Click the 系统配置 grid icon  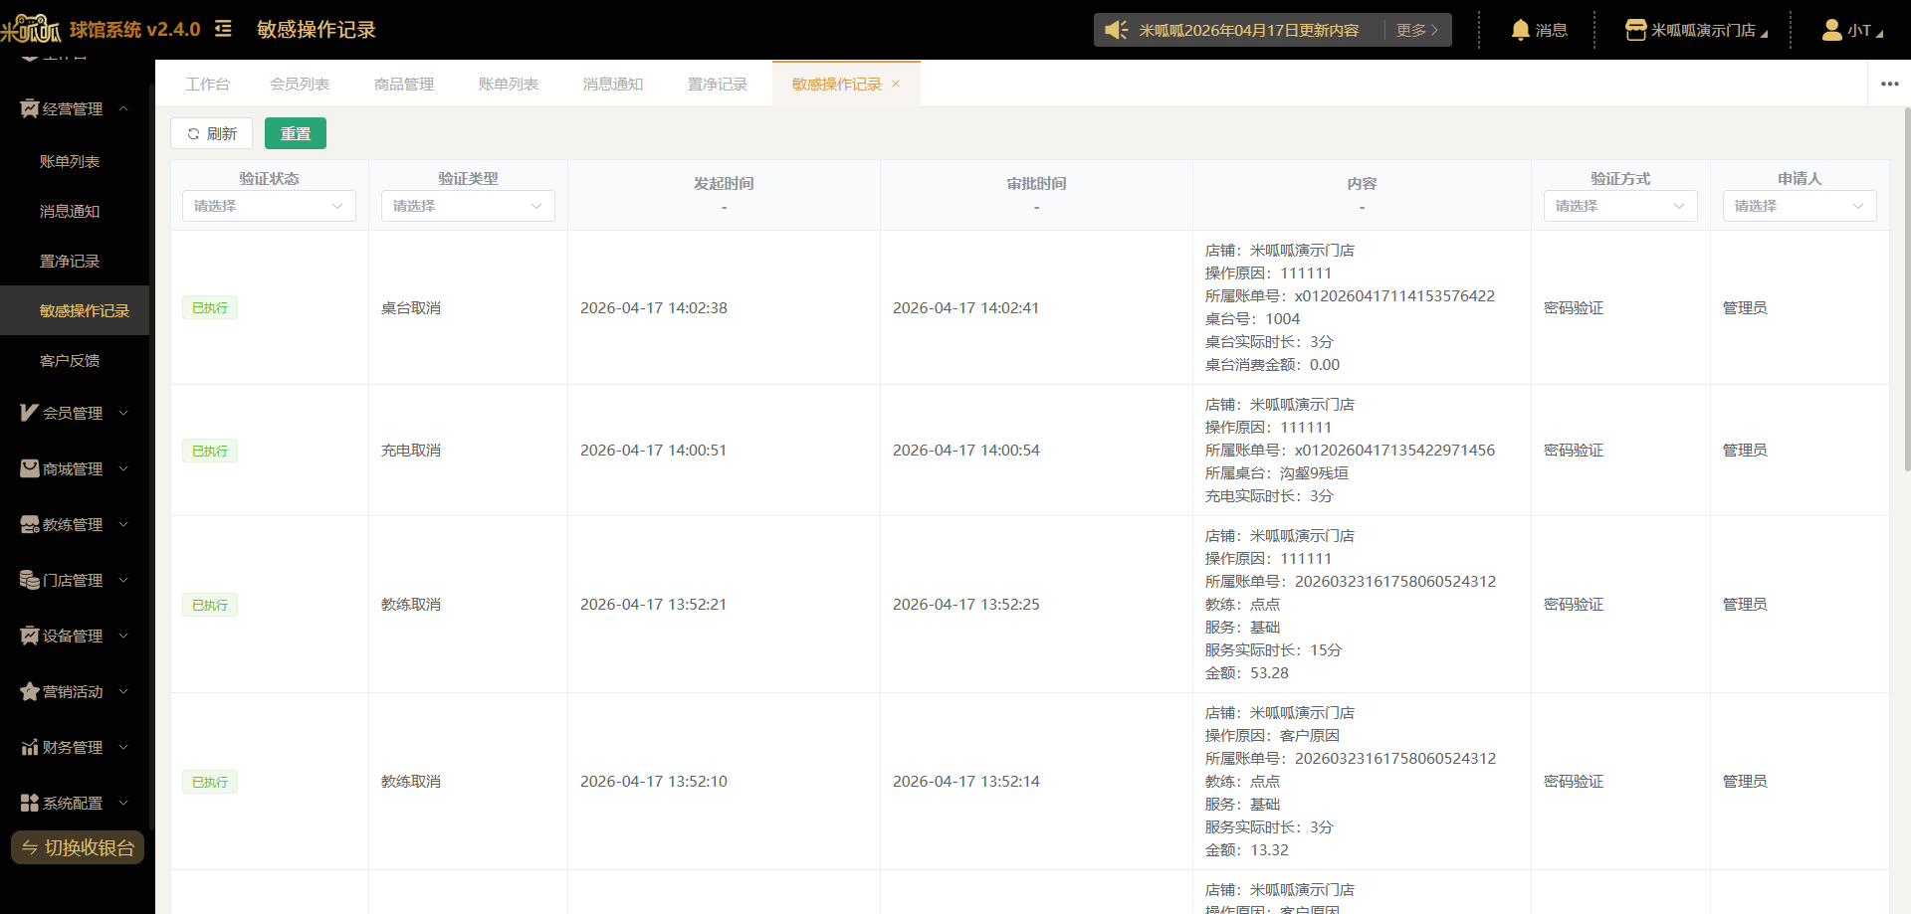29,803
